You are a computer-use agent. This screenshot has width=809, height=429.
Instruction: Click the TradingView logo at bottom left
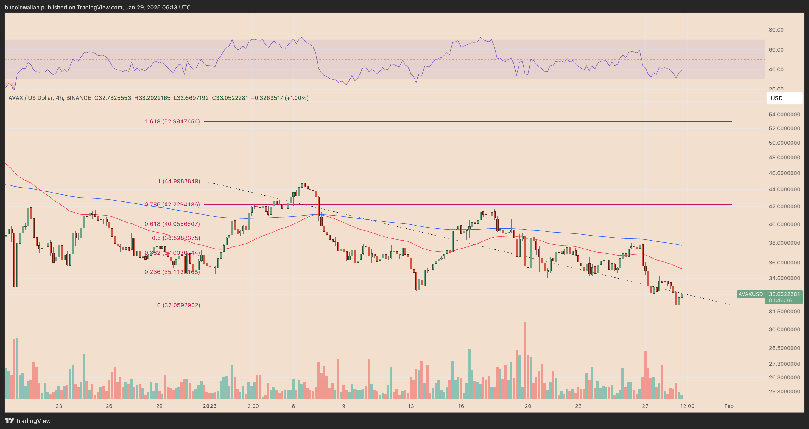(28, 421)
